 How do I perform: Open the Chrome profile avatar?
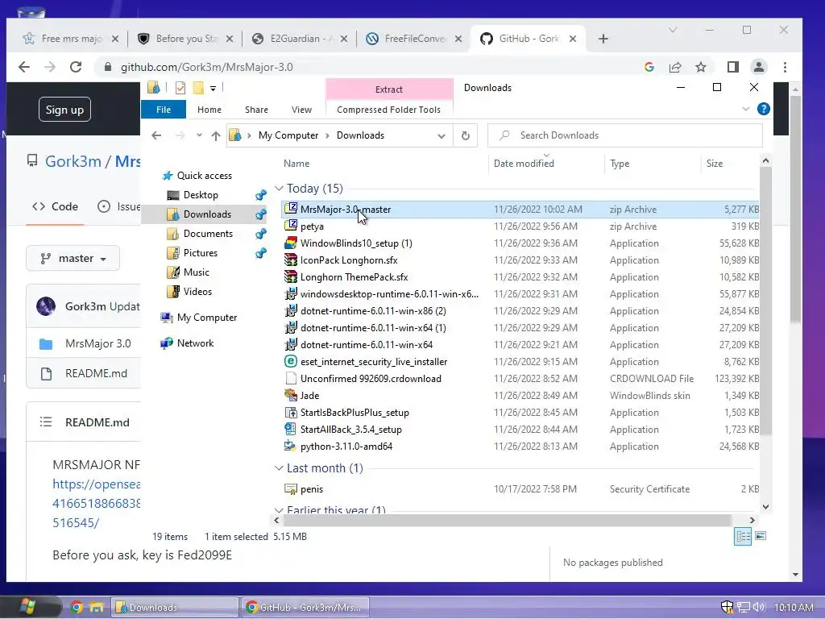tap(759, 67)
